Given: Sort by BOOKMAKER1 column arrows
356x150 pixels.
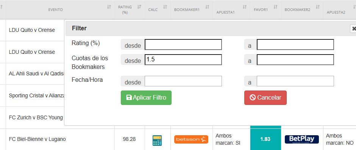Looking at the screenshot, I should tap(207, 7).
